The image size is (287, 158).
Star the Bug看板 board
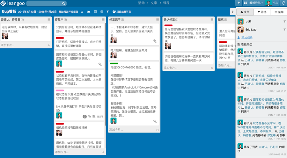coord(82,12)
